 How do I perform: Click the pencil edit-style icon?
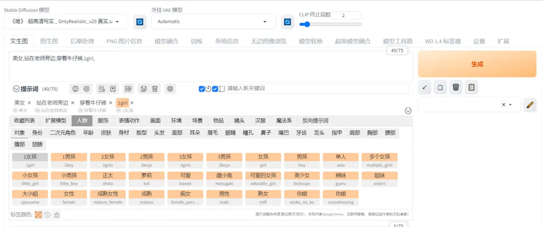pos(529,105)
